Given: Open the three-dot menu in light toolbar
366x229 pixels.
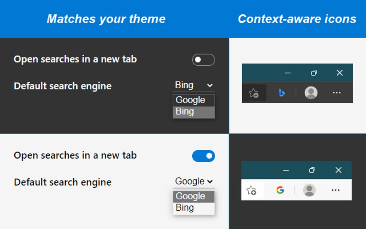Looking at the screenshot, I should (x=335, y=190).
